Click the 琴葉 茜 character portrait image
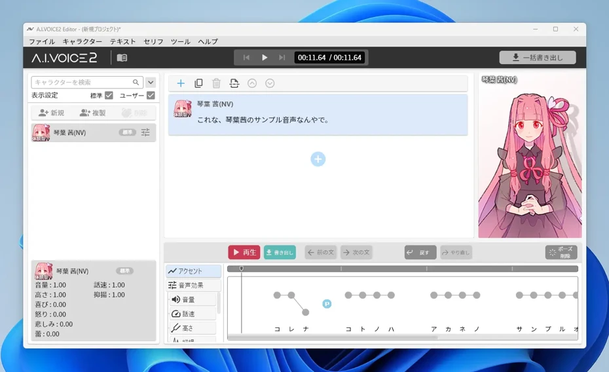Screen dimensions: 609x372 click(x=530, y=156)
